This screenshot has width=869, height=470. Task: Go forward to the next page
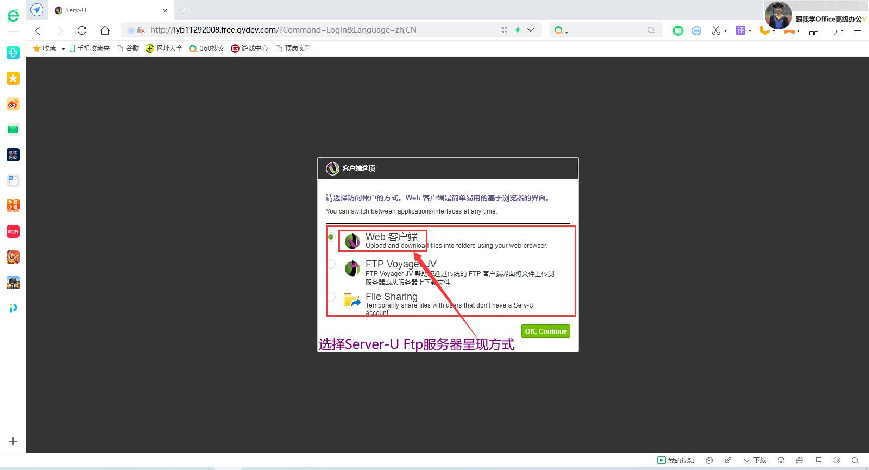pos(60,30)
